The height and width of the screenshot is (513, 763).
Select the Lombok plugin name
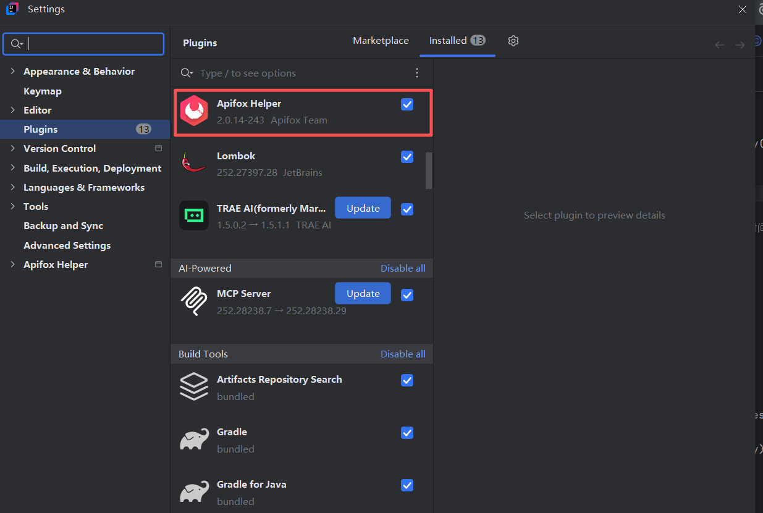(x=236, y=156)
